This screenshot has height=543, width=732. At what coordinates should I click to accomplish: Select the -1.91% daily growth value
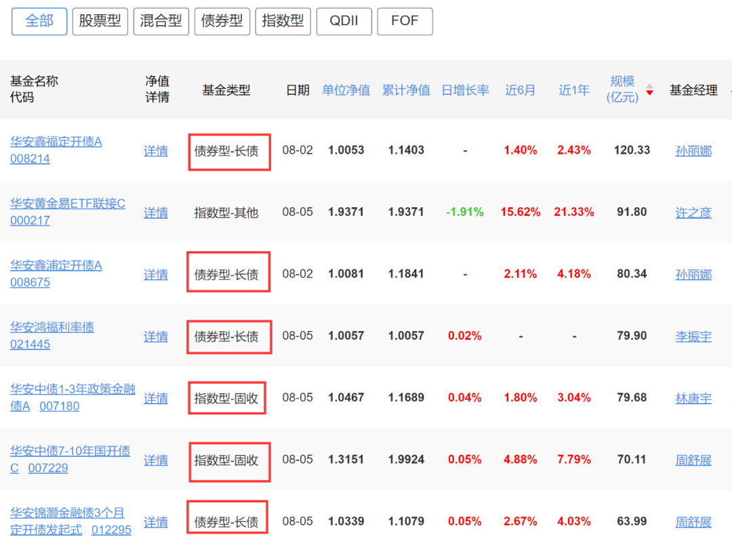coord(465,212)
